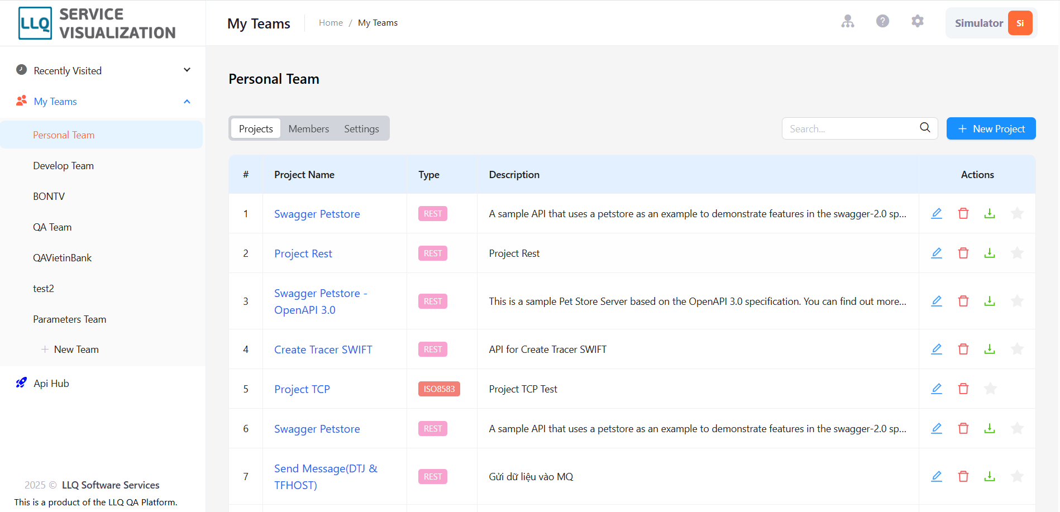Edit the Swagger Petstore - OpenAPI 3.0 project
This screenshot has width=1060, height=512.
[x=937, y=301]
